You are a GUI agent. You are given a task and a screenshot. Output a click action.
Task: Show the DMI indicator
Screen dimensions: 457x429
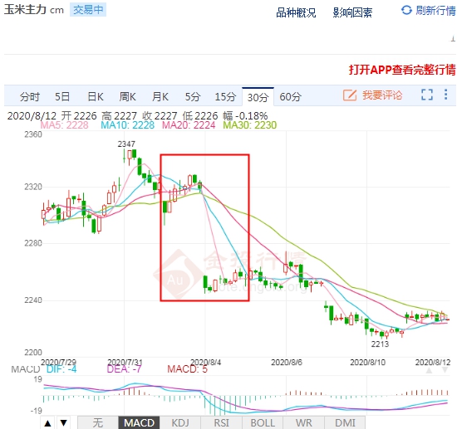[x=345, y=423]
